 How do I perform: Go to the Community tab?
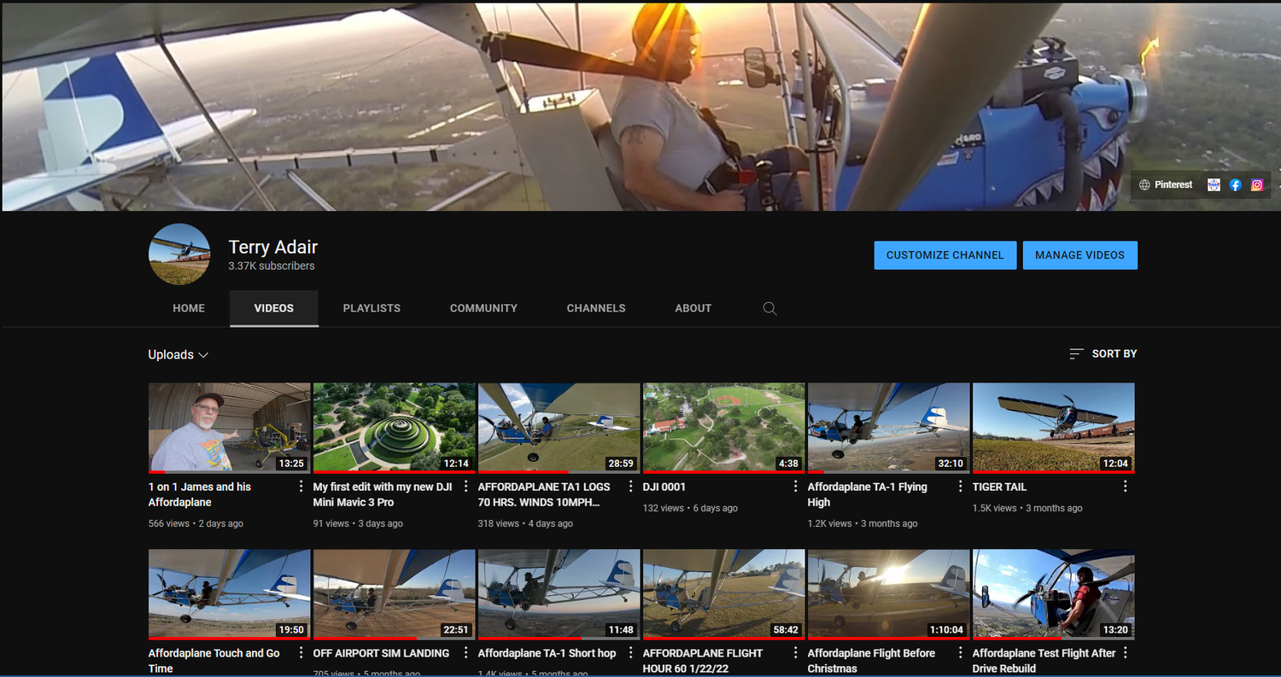pyautogui.click(x=483, y=308)
